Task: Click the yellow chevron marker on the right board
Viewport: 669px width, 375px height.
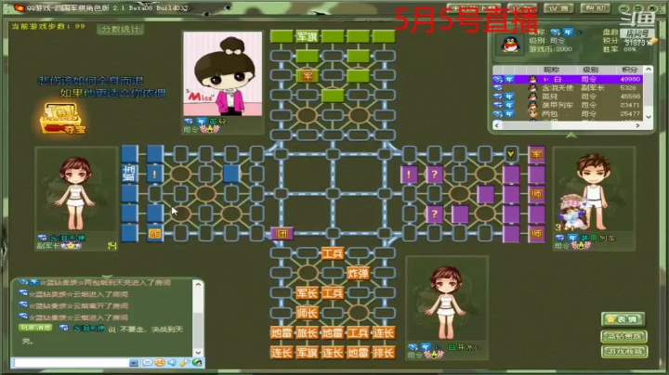Action: tap(511, 154)
